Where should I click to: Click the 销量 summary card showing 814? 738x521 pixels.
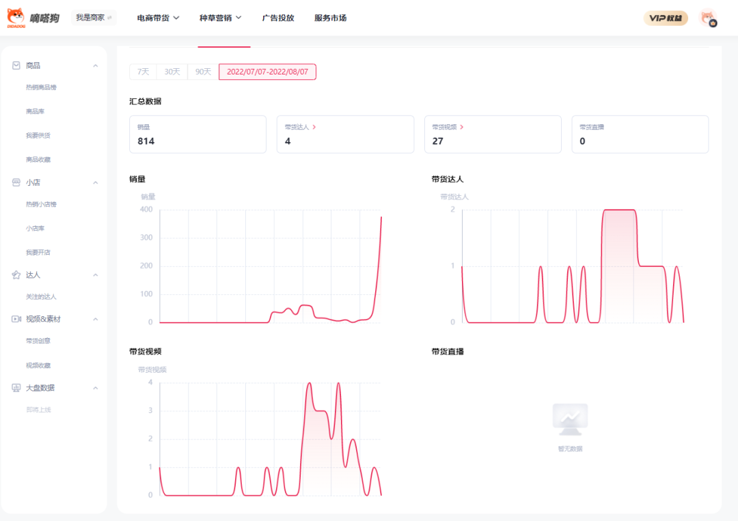[x=197, y=135]
